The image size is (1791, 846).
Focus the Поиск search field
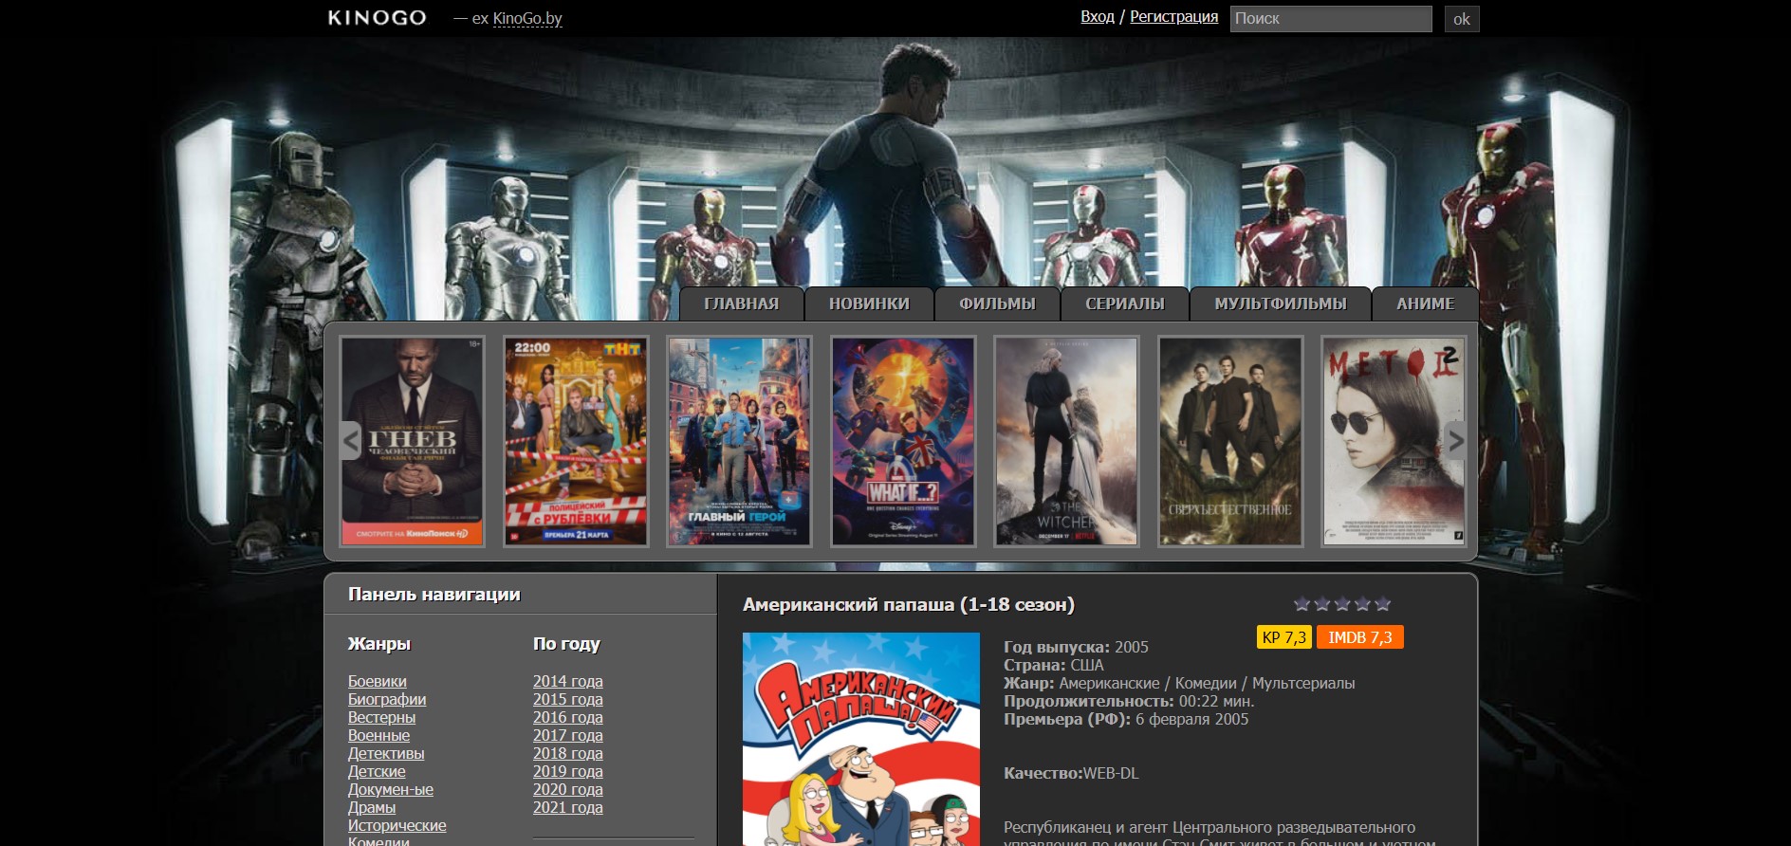point(1331,19)
